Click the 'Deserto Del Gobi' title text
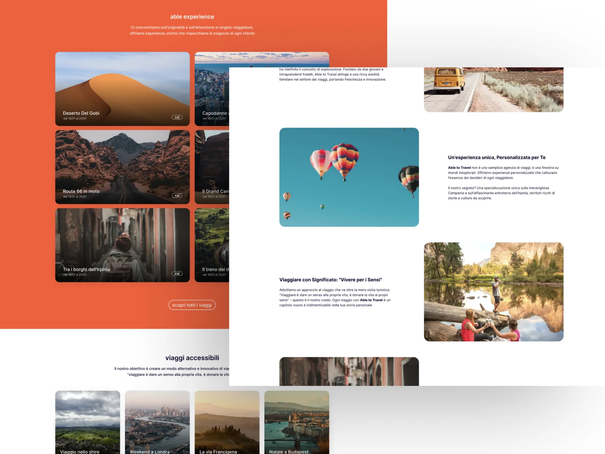The width and height of the screenshot is (605, 454). pyautogui.click(x=81, y=113)
